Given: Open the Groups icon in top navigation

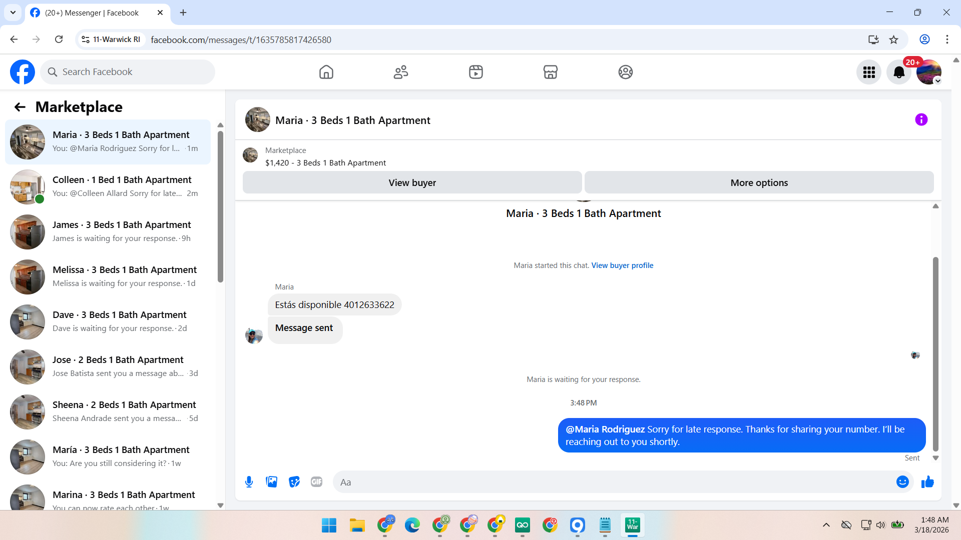Looking at the screenshot, I should point(626,72).
